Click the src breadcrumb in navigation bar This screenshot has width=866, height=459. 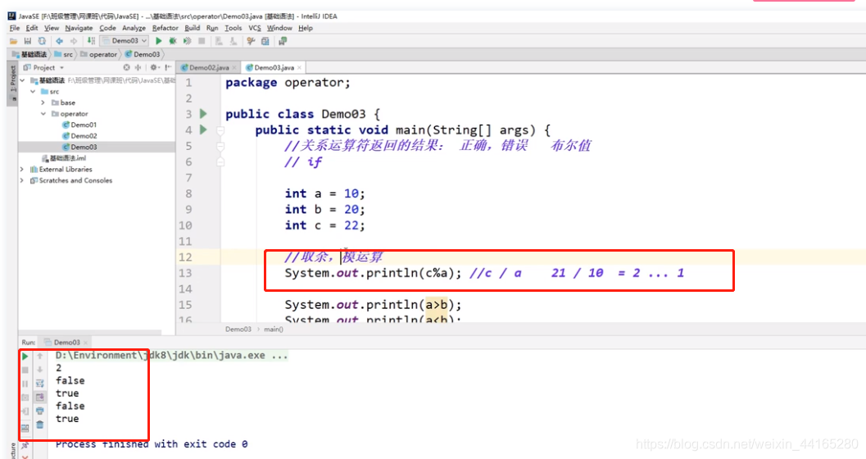click(64, 54)
